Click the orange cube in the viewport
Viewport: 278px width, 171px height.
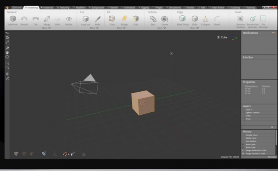143,103
